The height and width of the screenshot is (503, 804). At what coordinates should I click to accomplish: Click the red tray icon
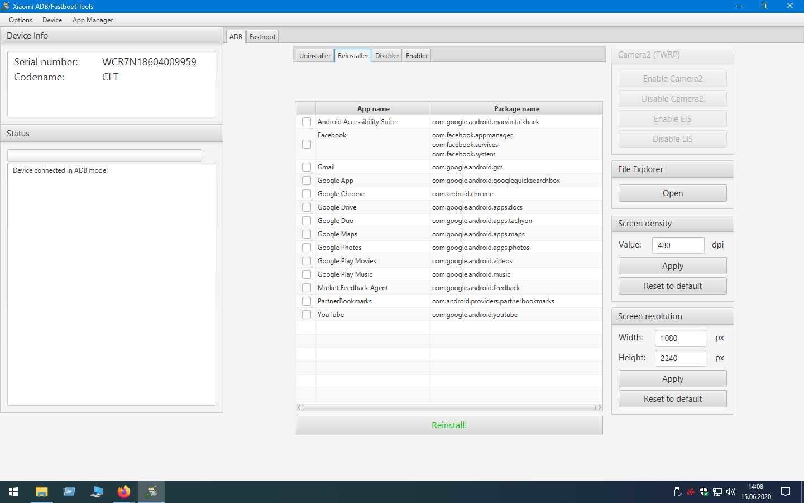691,492
